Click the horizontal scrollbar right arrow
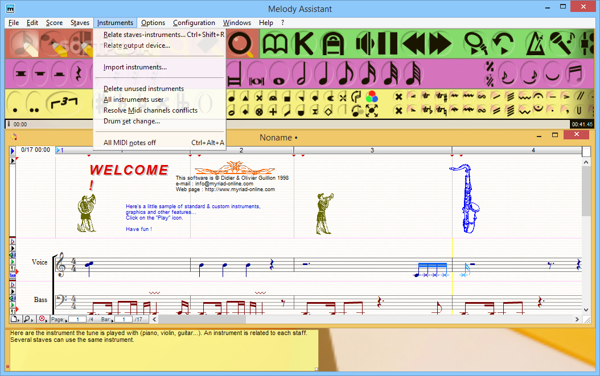 [x=577, y=319]
